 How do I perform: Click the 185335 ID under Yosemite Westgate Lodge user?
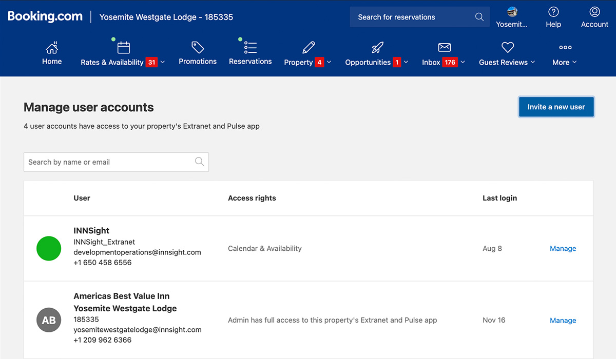coord(86,320)
